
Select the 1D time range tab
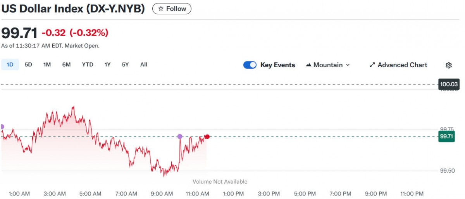click(x=10, y=65)
